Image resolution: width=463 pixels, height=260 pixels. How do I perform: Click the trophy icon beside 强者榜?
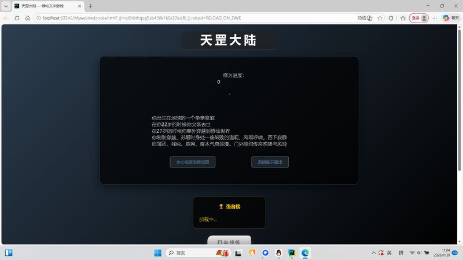pos(221,207)
